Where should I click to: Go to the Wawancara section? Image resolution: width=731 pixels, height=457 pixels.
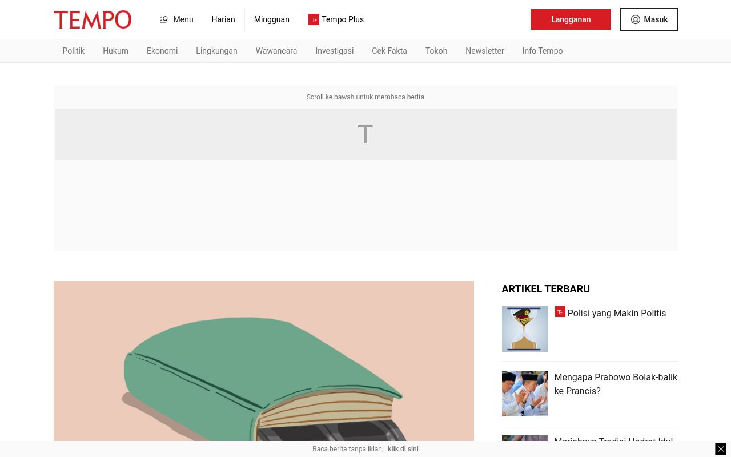point(276,51)
